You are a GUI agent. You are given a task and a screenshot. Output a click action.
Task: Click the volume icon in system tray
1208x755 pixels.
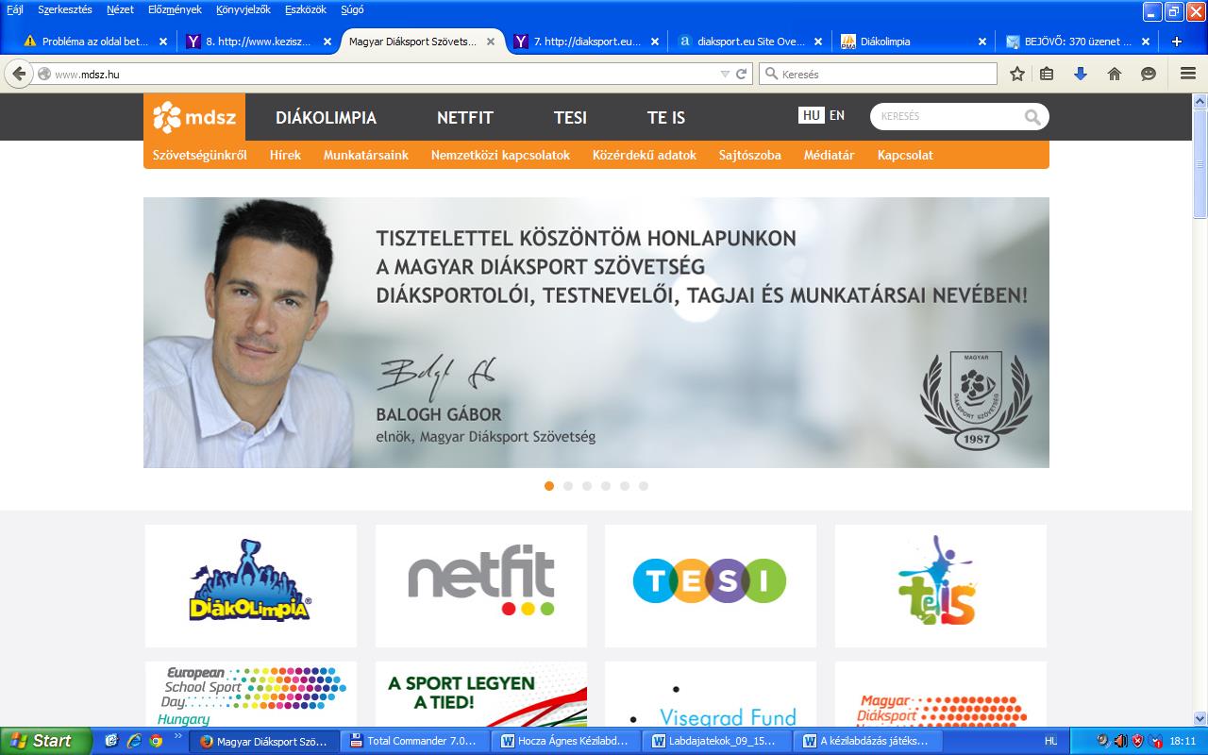tap(1120, 742)
